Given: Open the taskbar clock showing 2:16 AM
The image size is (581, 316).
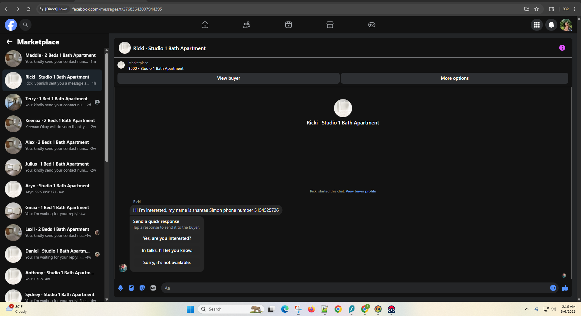Looking at the screenshot, I should pos(568,309).
